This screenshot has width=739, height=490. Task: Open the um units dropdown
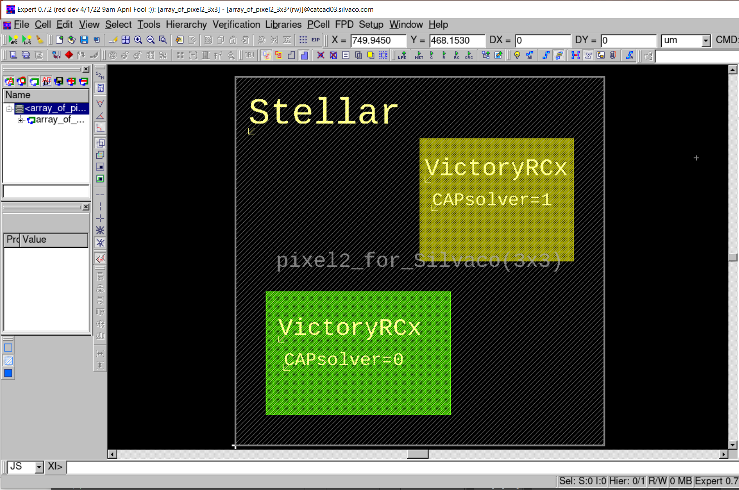[x=705, y=41]
